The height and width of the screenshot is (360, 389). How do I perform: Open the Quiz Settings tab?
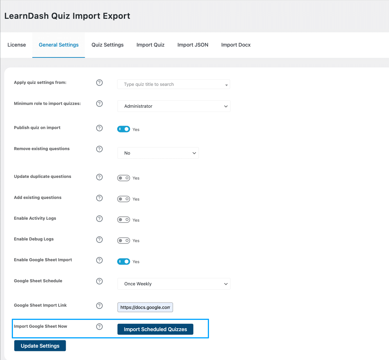tap(108, 45)
